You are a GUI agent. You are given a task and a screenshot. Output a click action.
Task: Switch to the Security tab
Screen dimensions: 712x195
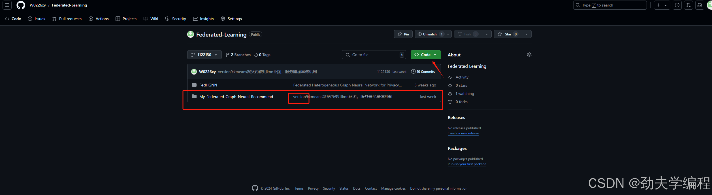(176, 19)
